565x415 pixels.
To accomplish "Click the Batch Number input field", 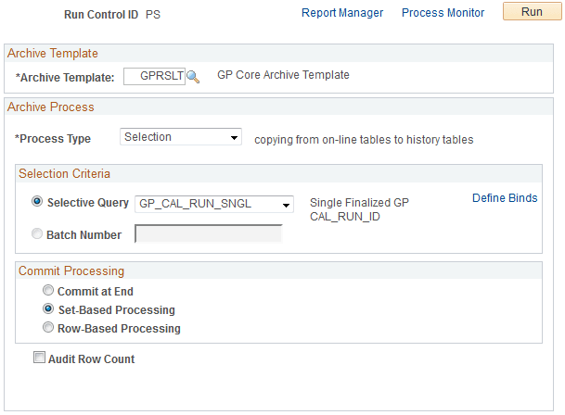I will point(208,234).
